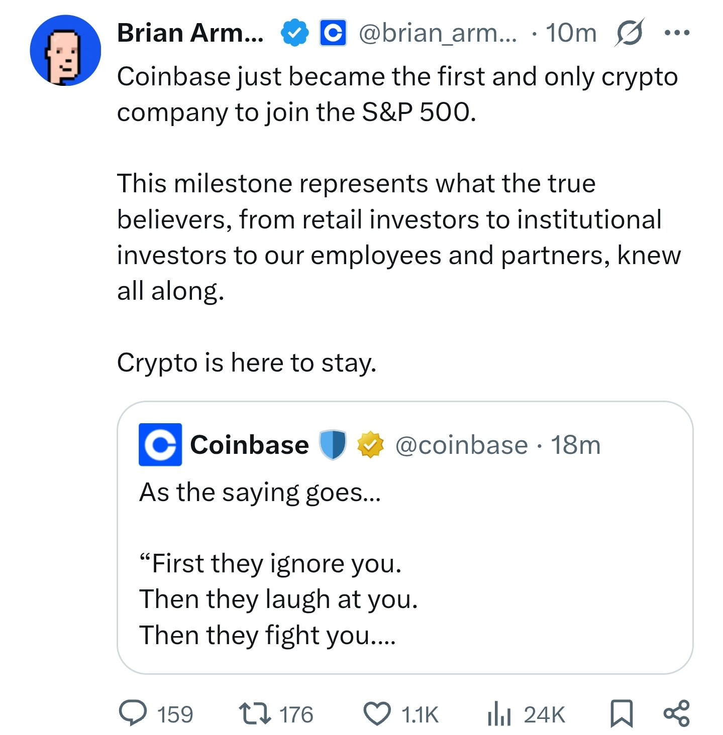Click Coinbase's gold verified checkmark
Image resolution: width=723 pixels, height=735 pixels.
pyautogui.click(x=370, y=444)
